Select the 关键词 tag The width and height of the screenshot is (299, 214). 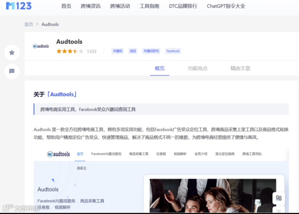[117, 51]
